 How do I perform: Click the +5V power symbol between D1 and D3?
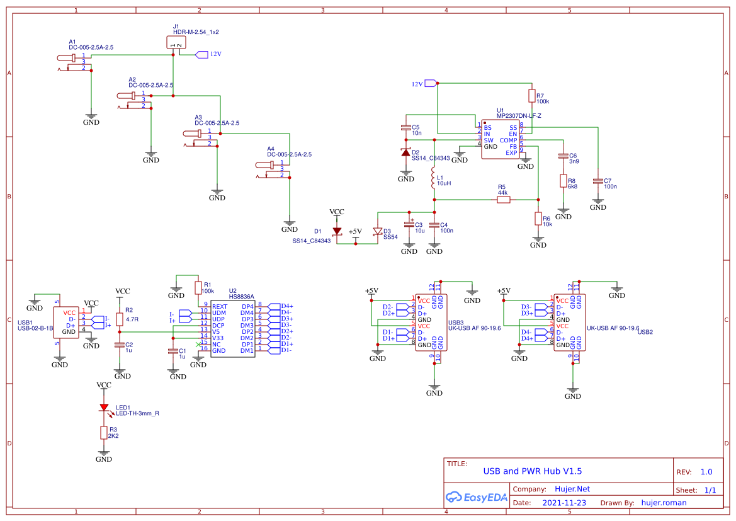click(355, 234)
